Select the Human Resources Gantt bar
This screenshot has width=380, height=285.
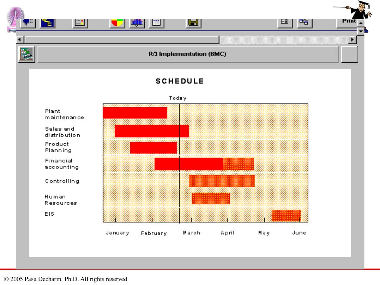click(x=211, y=199)
